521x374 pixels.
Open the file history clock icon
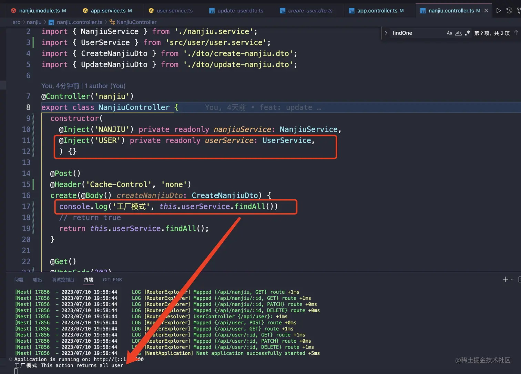click(509, 11)
